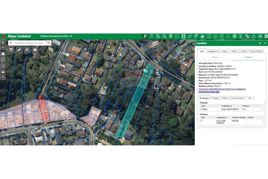268x179 pixels.
Task: Select the pan hand tool
Action: (x=151, y=36)
